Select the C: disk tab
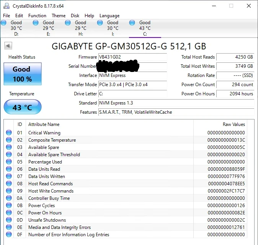The width and height of the screenshot is (258, 245). click(145, 28)
